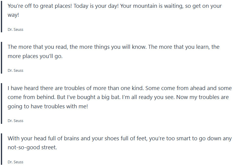Select the Dr. Seuss attribution under the brains quote
The height and width of the screenshot is (166, 242).
15,162
